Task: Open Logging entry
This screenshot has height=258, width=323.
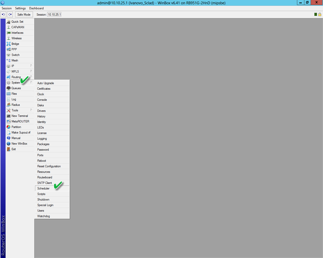Action: (x=52, y=139)
